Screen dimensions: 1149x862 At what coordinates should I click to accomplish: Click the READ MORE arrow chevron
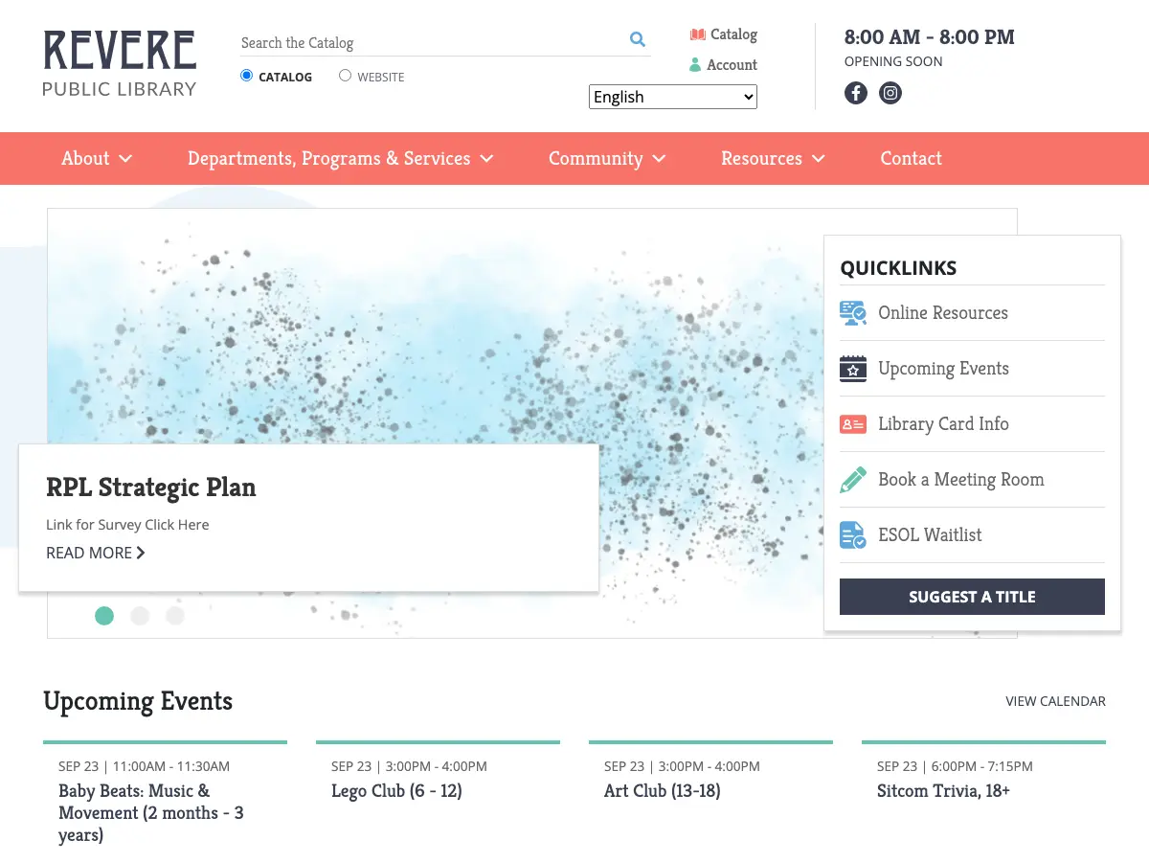pos(141,553)
